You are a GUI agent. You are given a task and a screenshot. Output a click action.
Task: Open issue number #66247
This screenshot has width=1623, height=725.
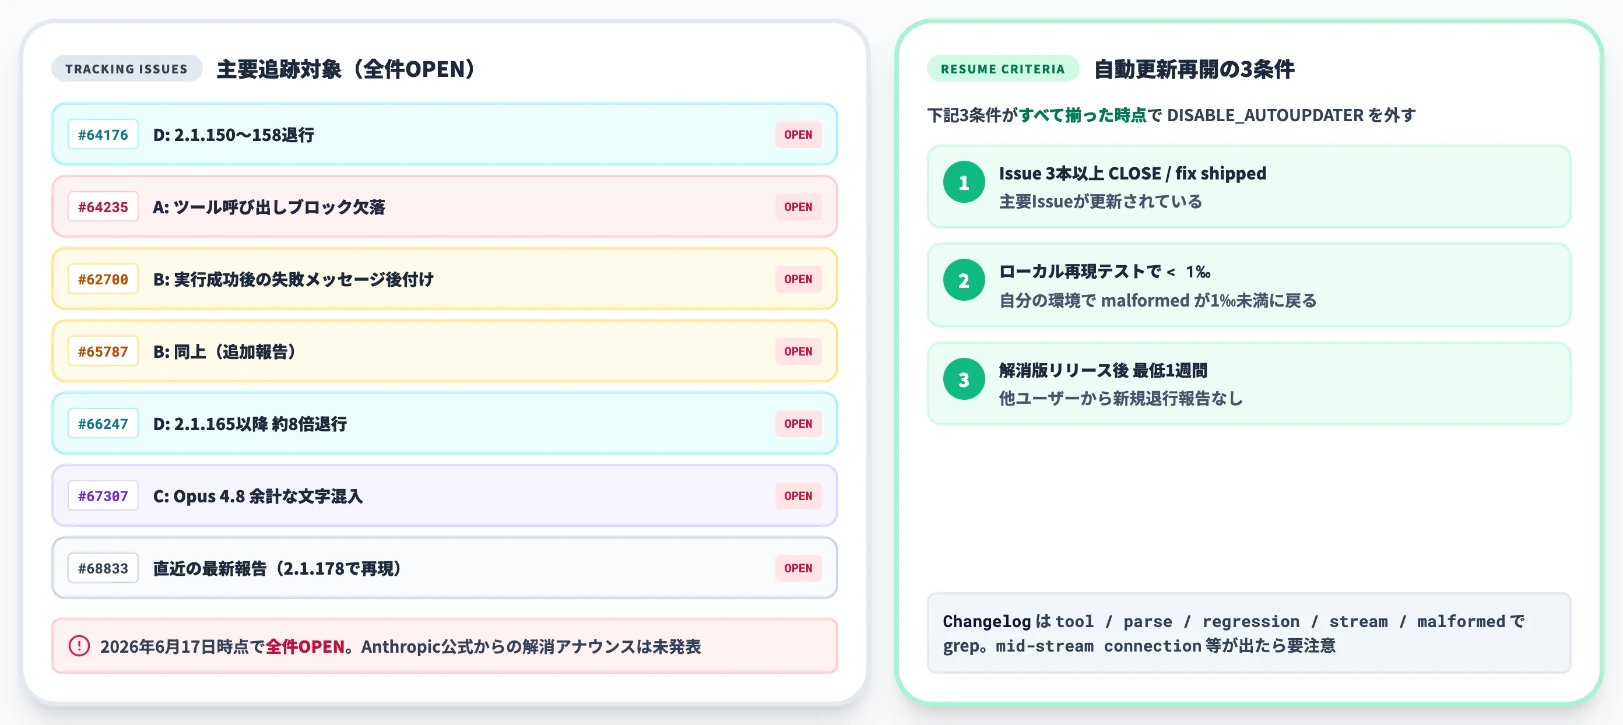(103, 424)
